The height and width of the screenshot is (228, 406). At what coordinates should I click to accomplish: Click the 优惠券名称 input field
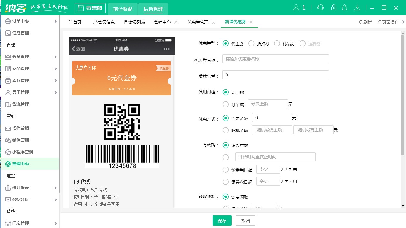point(275,59)
